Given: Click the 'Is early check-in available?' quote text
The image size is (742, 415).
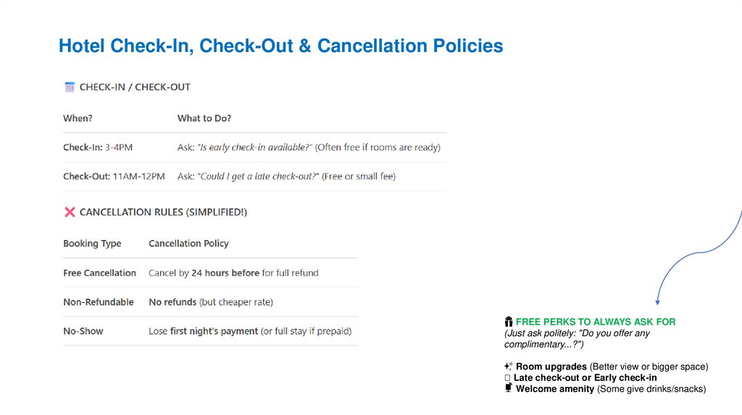Looking at the screenshot, I should pos(255,147).
